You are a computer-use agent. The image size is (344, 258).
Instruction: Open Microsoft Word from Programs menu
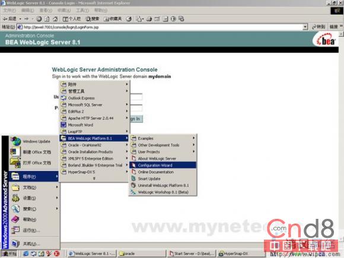94,125
